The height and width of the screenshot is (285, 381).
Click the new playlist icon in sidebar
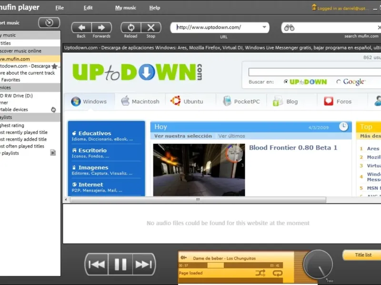tap(53, 152)
